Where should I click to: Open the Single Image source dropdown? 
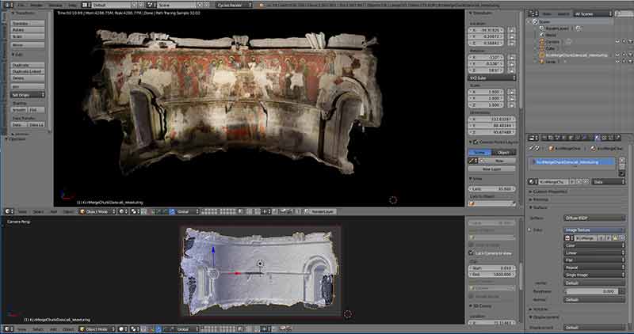[594, 275]
